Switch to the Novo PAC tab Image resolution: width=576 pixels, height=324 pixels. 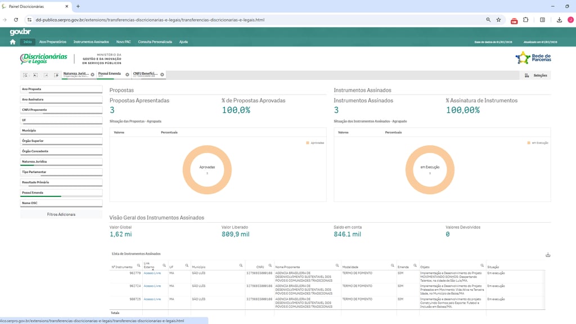[123, 42]
